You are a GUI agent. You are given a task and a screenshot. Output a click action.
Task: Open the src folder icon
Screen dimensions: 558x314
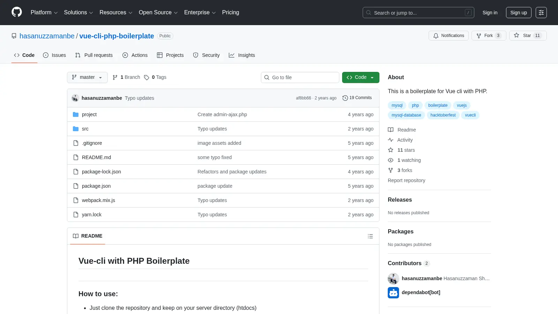pyautogui.click(x=76, y=129)
